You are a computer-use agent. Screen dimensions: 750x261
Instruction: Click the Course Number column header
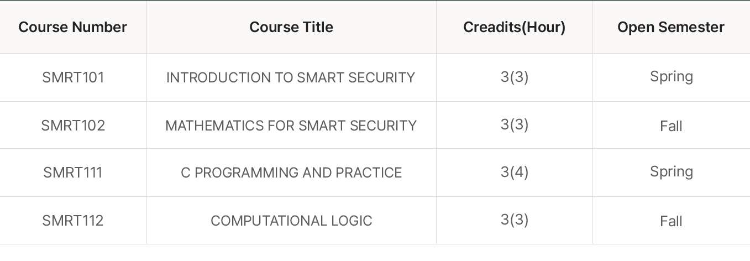tap(73, 27)
